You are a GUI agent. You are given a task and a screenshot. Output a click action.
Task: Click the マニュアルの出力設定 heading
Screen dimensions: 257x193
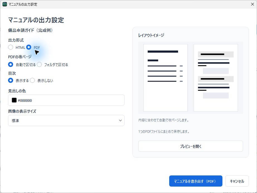[x=36, y=20]
